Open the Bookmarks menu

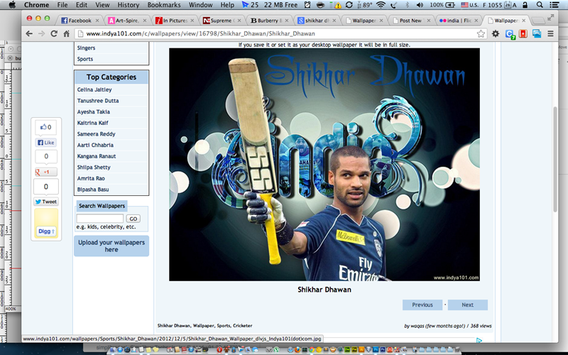(164, 5)
